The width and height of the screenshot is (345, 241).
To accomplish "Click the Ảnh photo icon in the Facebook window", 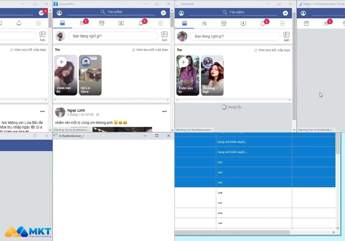I will pos(286,36).
